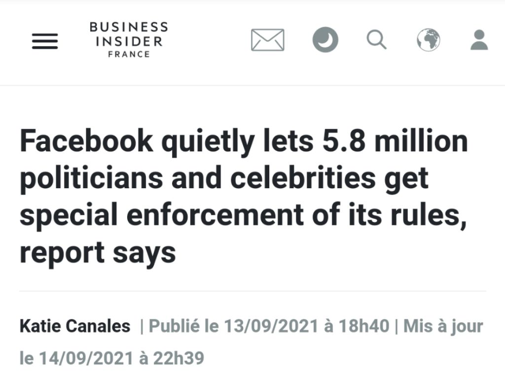Image resolution: width=505 pixels, height=381 pixels.
Task: Click the word BUSINESS in the logo
Action: tap(129, 27)
